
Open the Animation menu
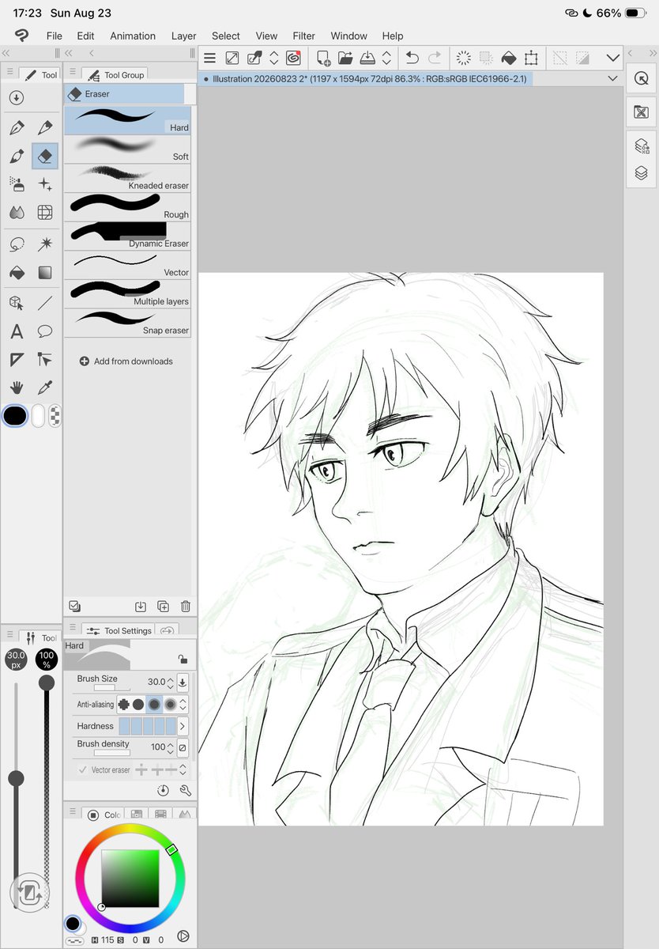tap(133, 36)
